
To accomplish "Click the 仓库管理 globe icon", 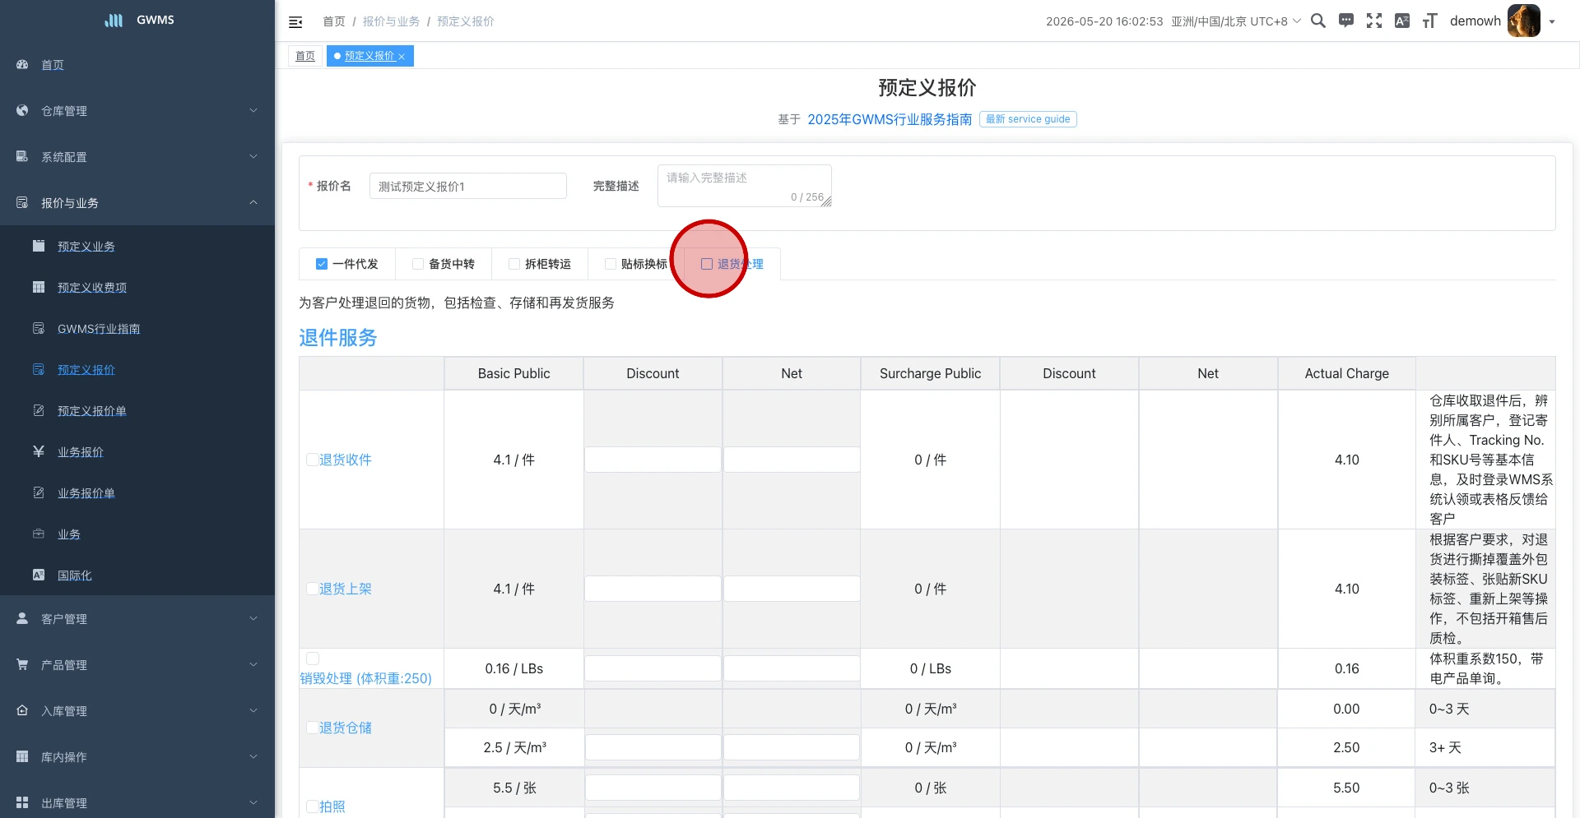I will [22, 110].
